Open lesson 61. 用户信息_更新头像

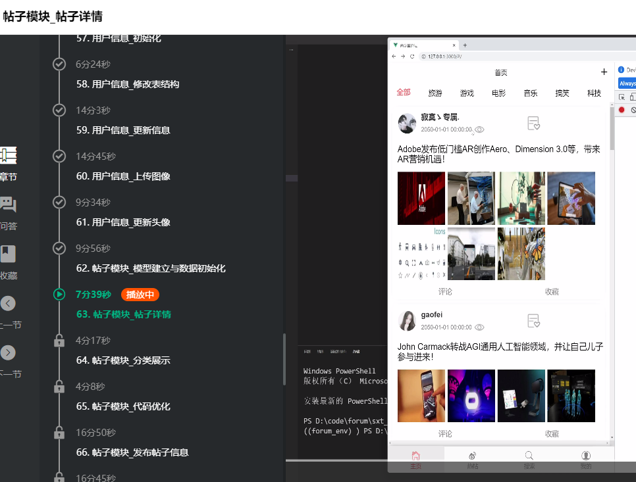pyautogui.click(x=123, y=222)
